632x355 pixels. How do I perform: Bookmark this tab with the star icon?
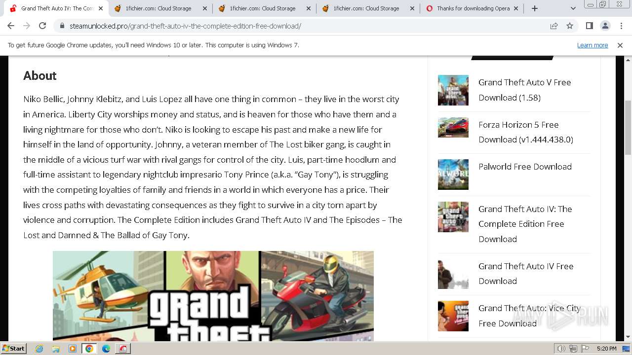pos(570,26)
